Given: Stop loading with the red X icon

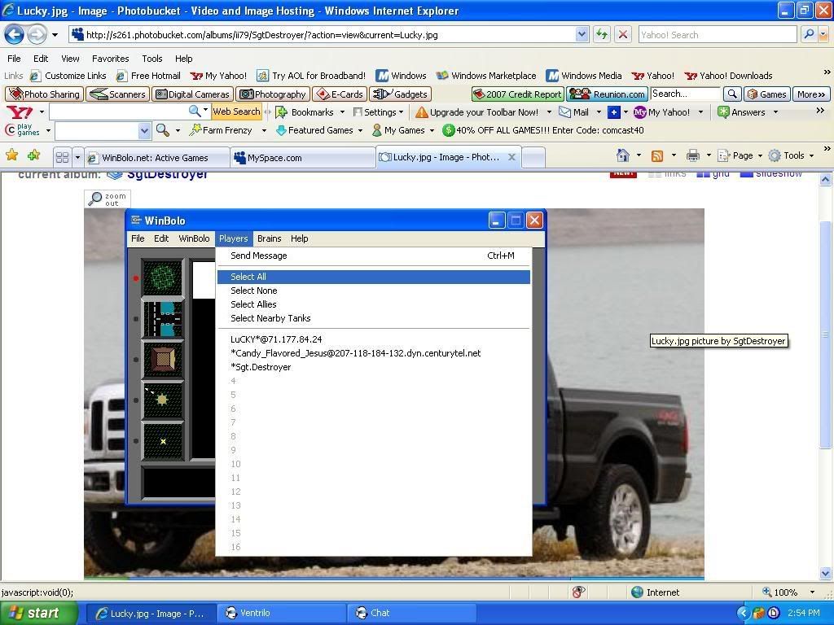Looking at the screenshot, I should (623, 34).
